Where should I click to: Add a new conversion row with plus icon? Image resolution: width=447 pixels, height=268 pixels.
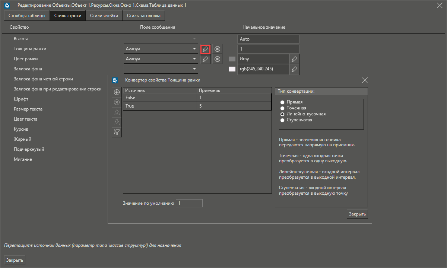(x=117, y=92)
